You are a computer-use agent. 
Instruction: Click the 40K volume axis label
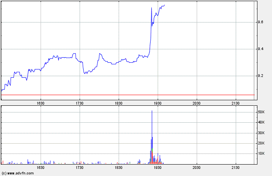(261, 122)
